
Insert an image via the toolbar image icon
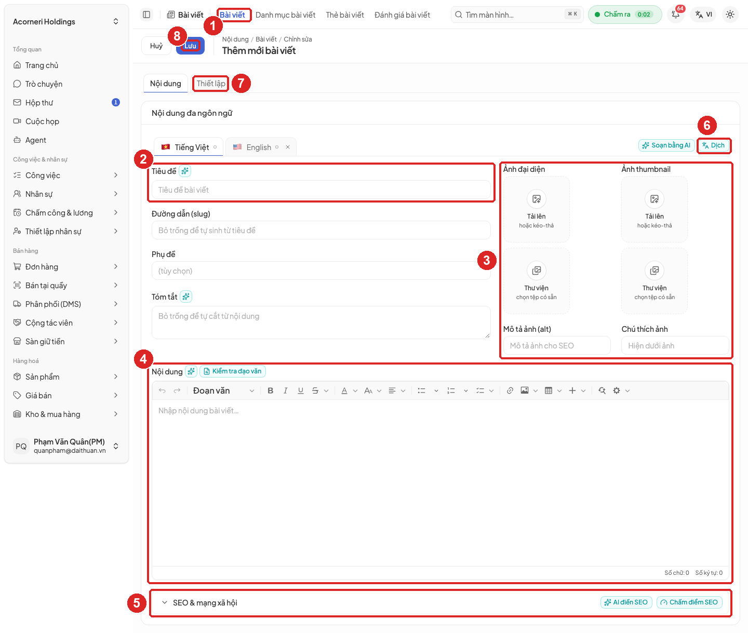tap(525, 390)
